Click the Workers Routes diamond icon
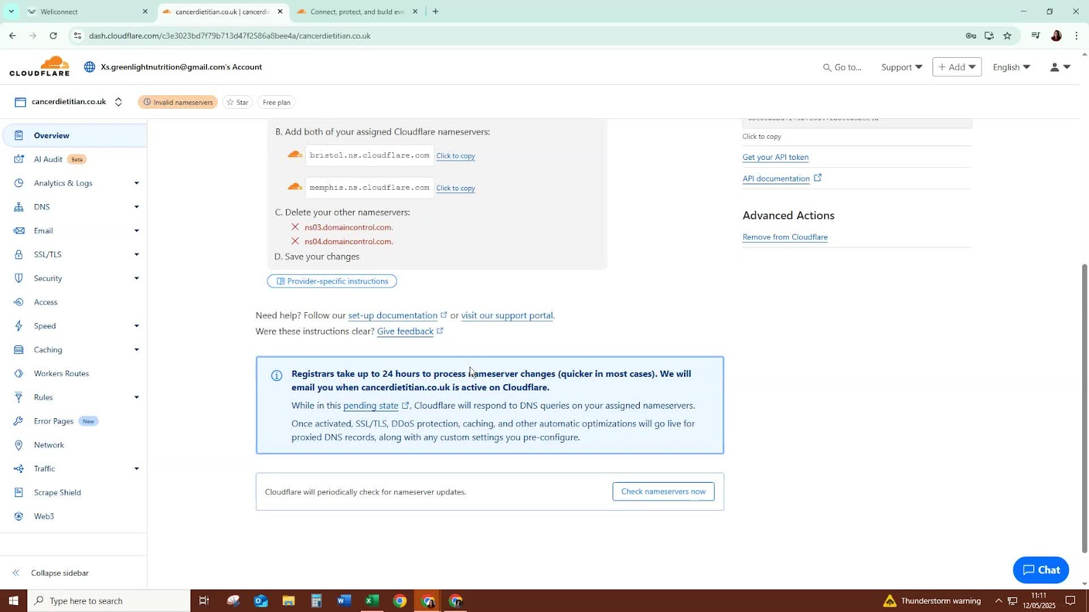1089x612 pixels. (x=19, y=373)
